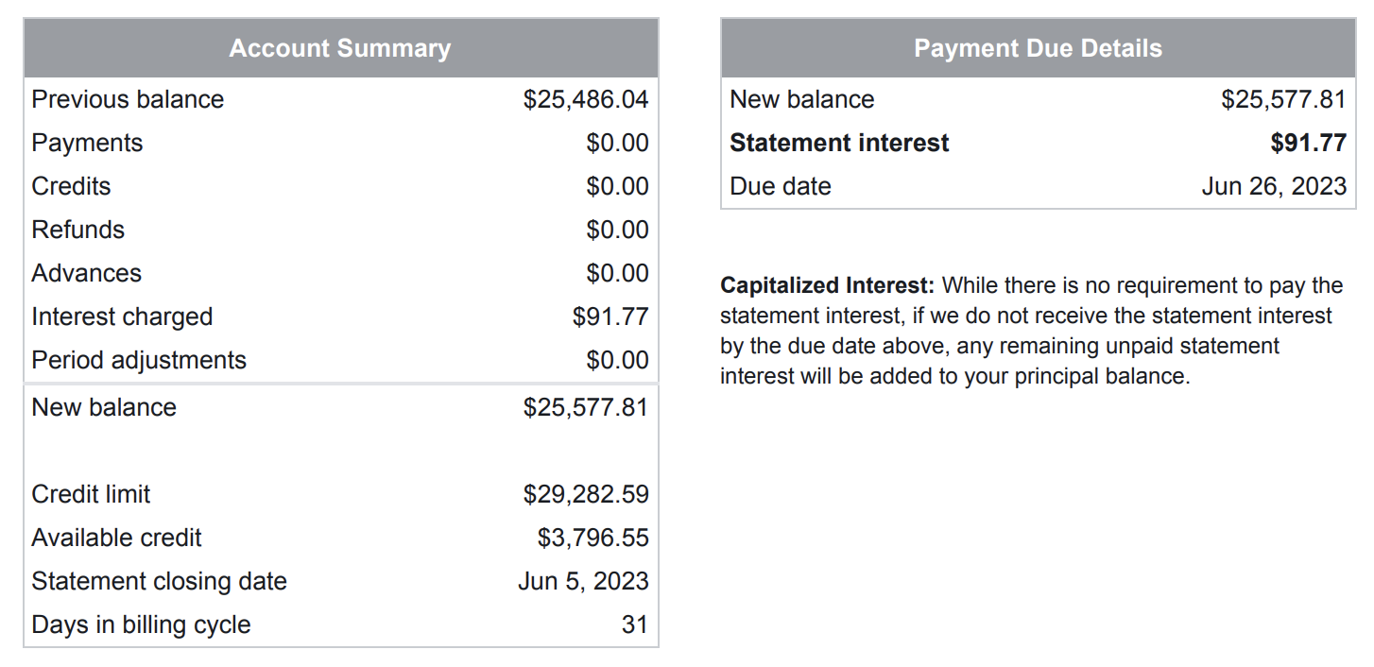Select the Period adjustments label

click(139, 360)
